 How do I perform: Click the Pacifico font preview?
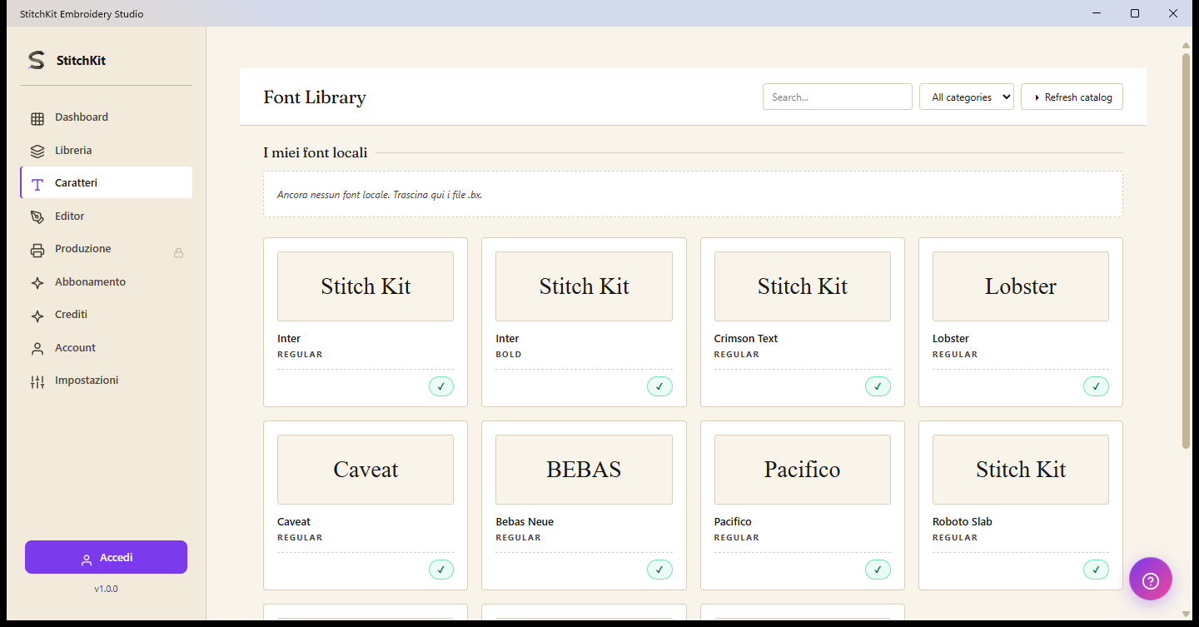point(802,470)
